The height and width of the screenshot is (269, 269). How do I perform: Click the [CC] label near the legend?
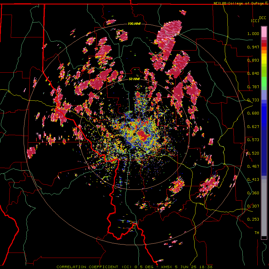tap(255, 21)
